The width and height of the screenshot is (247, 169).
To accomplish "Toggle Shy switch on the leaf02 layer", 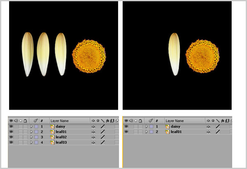I will (x=93, y=137).
